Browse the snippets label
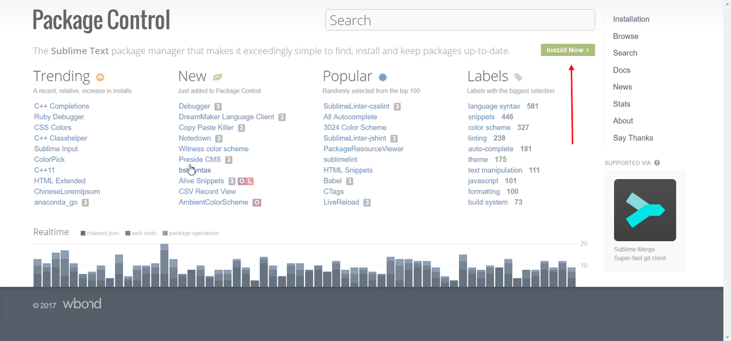 481,117
